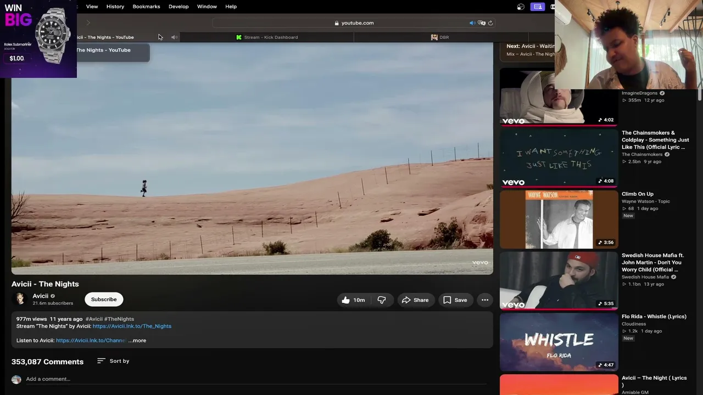Open the History menu
The width and height of the screenshot is (703, 395).
pyautogui.click(x=115, y=7)
